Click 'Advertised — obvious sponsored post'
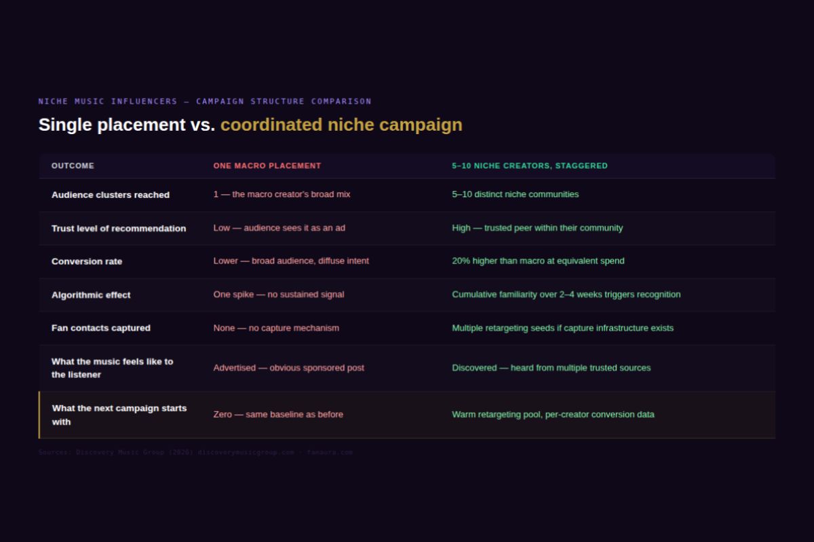814x542 pixels. [289, 368]
